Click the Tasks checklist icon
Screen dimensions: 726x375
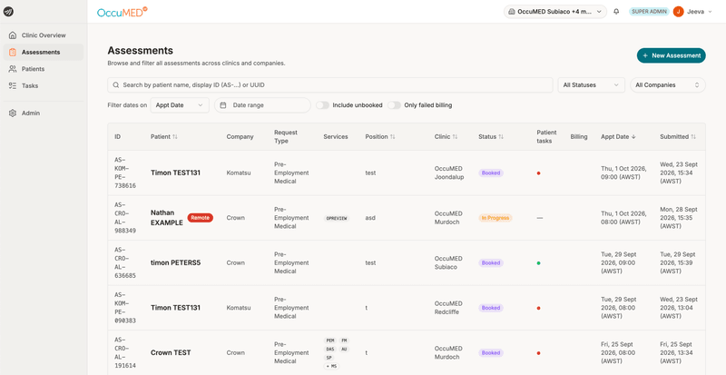[13, 85]
